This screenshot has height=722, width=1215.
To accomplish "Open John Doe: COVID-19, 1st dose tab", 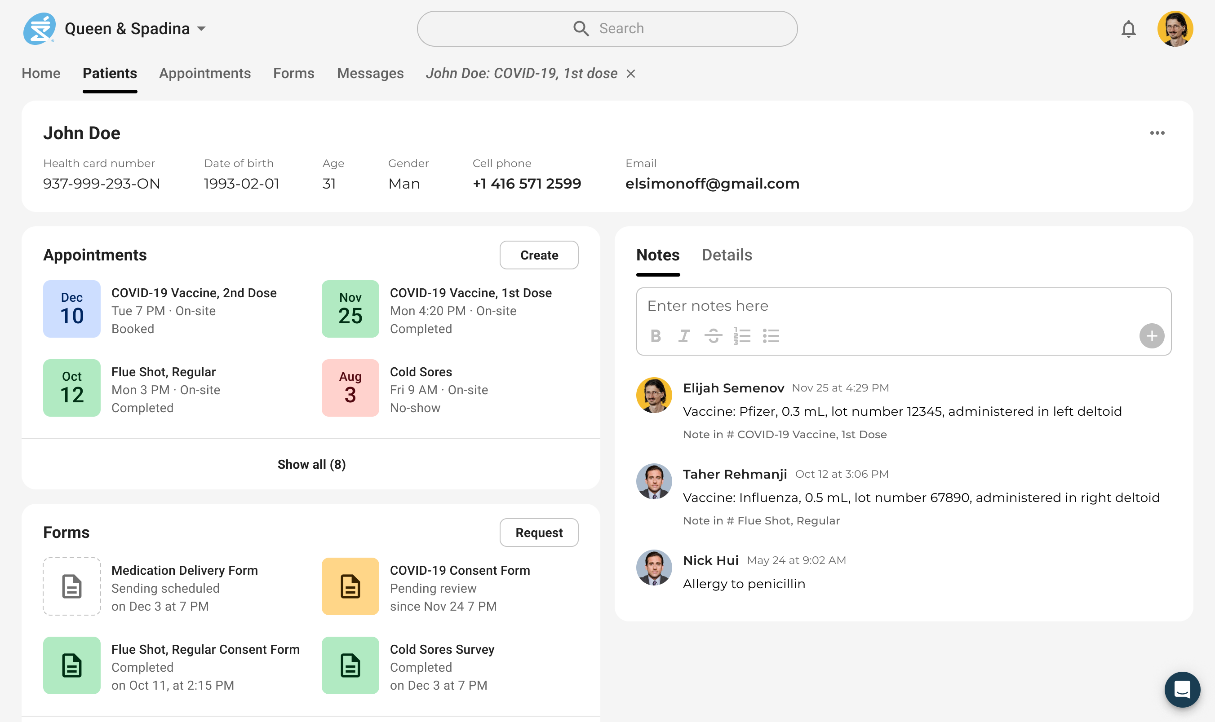I will 521,73.
